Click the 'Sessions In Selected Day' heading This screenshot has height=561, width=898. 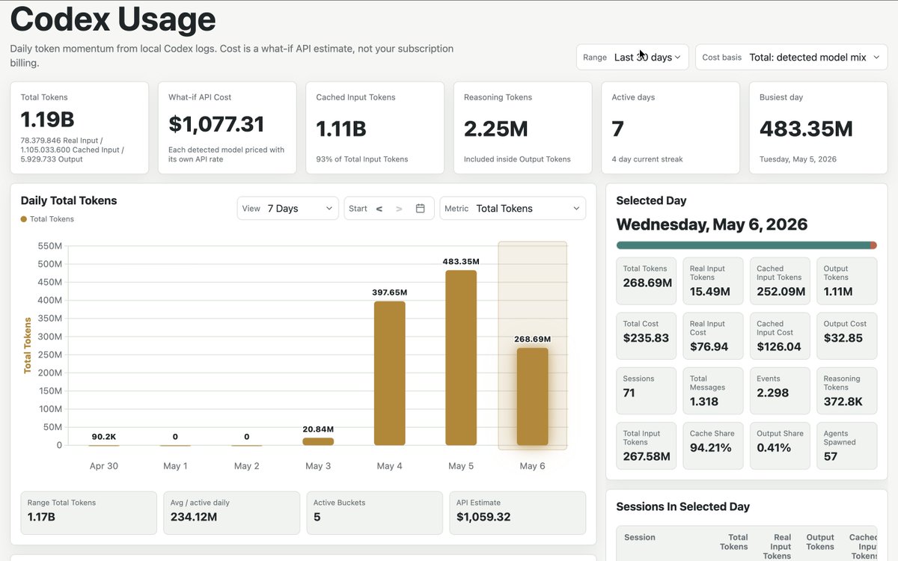pyautogui.click(x=682, y=506)
